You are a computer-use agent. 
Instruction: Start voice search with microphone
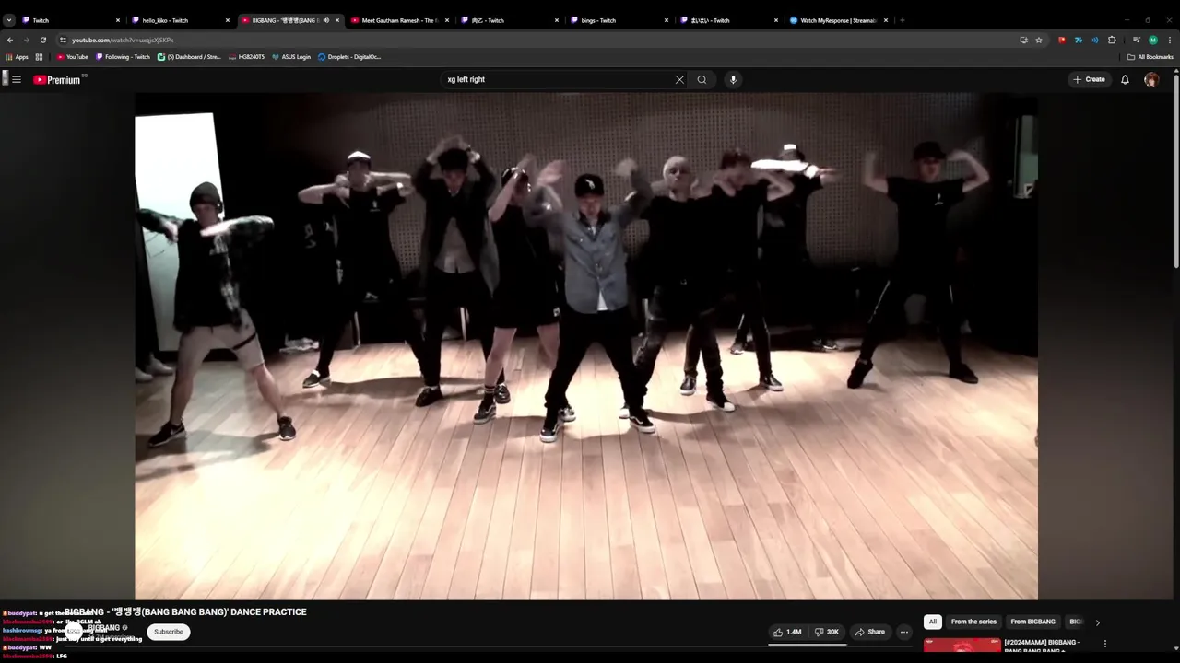(733, 79)
